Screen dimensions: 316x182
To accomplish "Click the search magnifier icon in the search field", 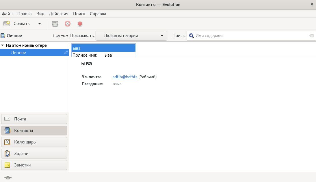I will [192, 36].
